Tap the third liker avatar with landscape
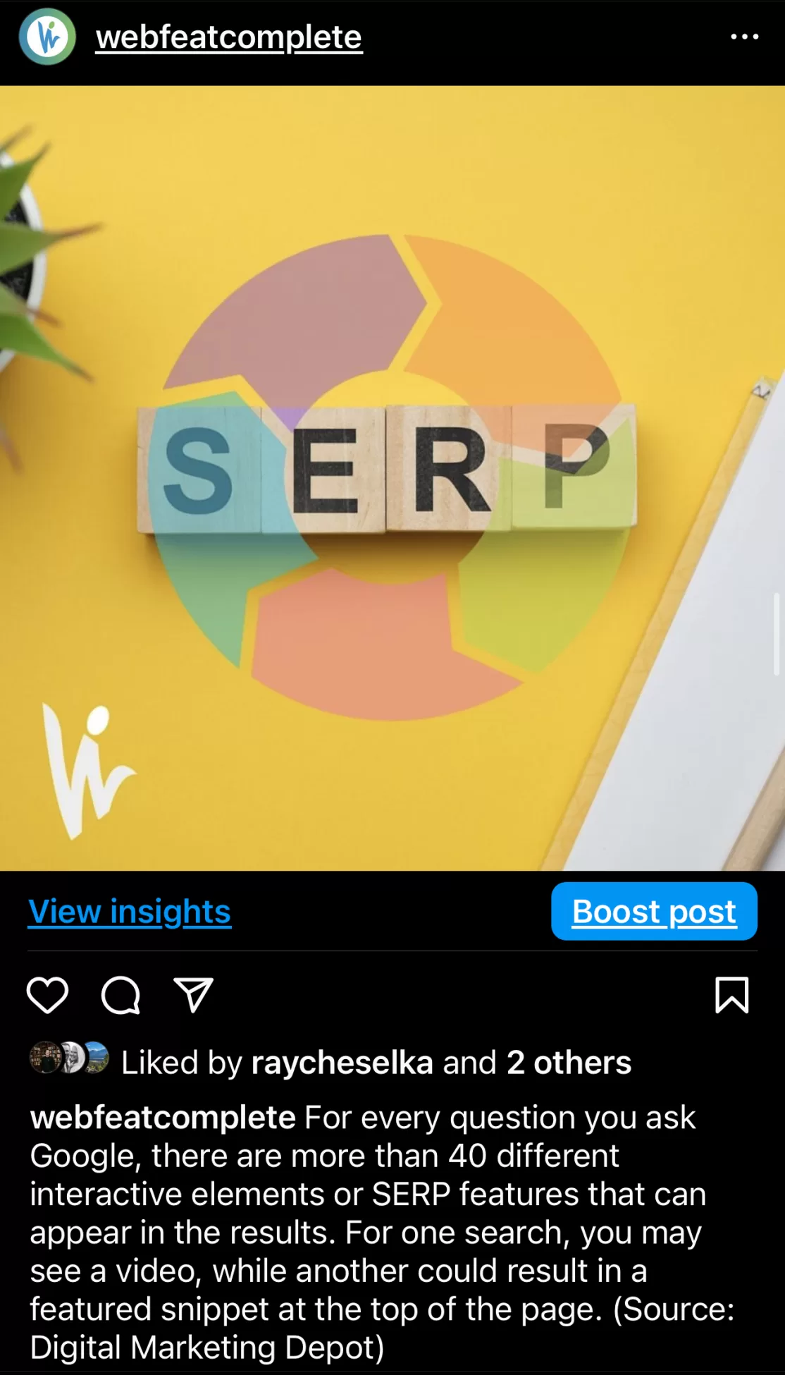Viewport: 785px width, 1375px height. pos(97,1058)
